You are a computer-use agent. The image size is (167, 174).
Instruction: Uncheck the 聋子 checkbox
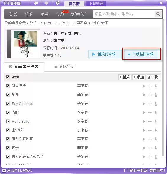pos(8,148)
